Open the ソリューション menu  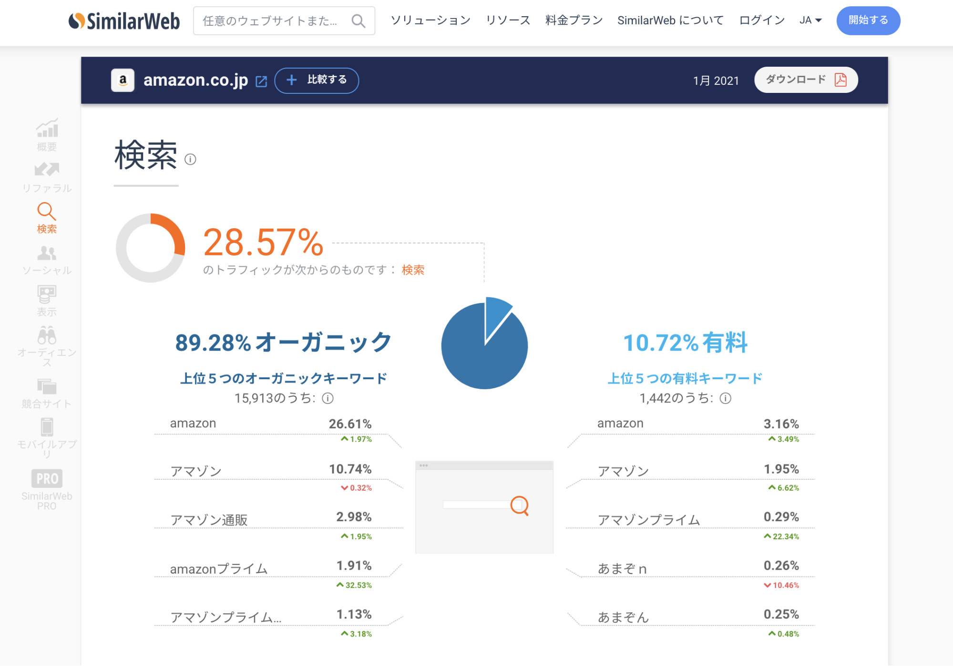[430, 20]
